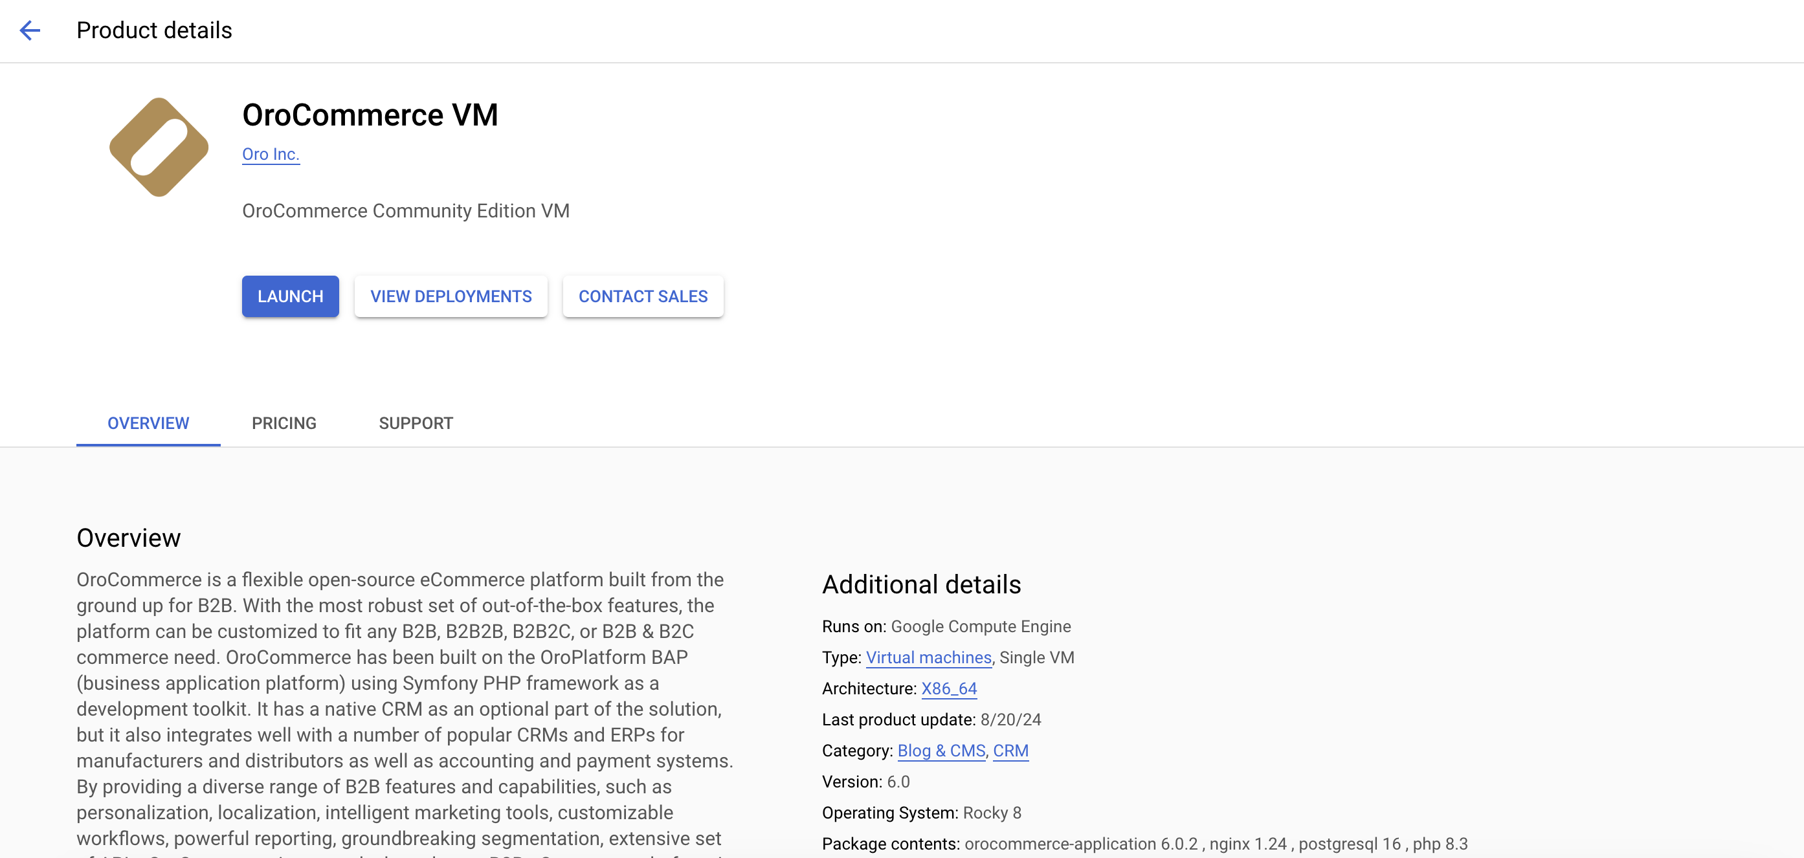Screen dimensions: 1804x858
Task: Switch to the PRICING tab
Action: click(284, 423)
